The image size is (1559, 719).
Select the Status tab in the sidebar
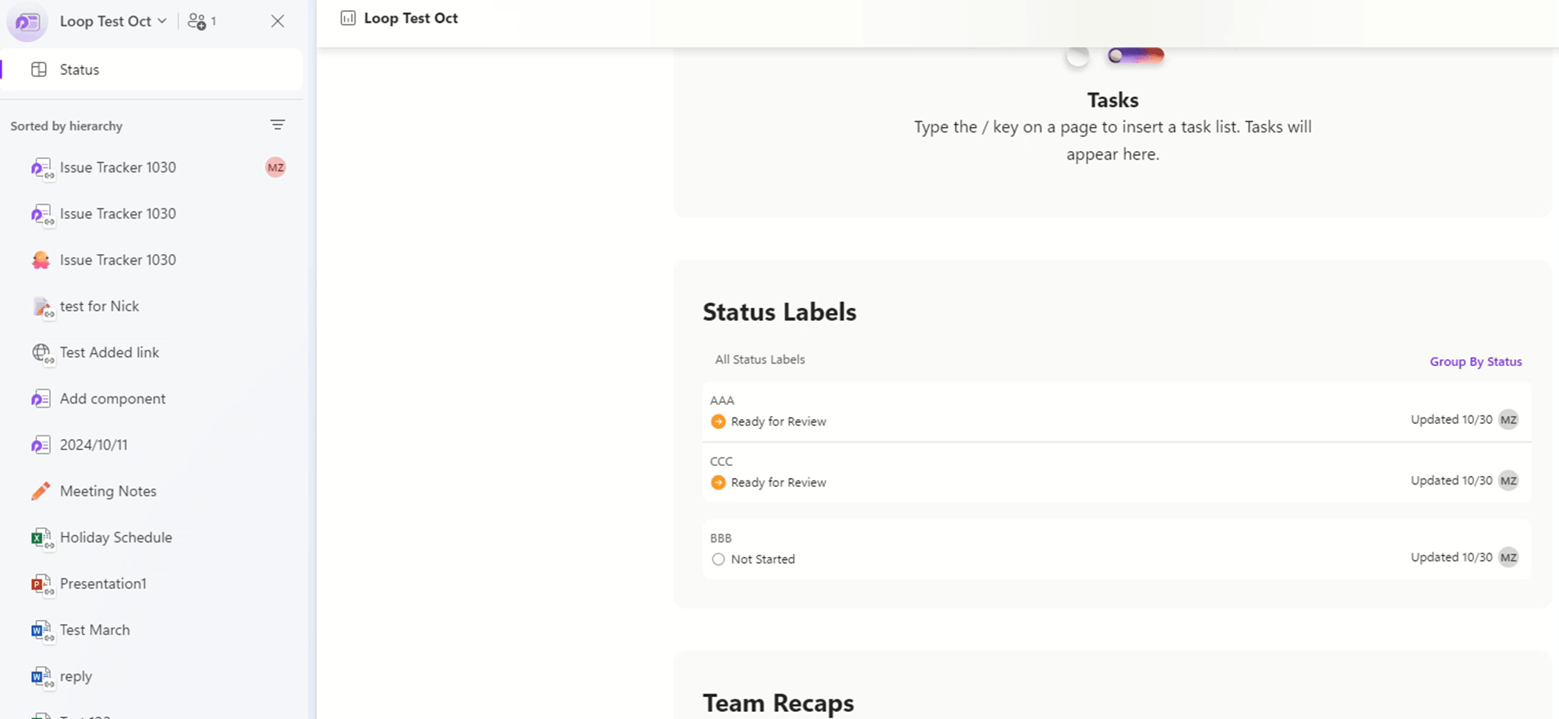79,69
